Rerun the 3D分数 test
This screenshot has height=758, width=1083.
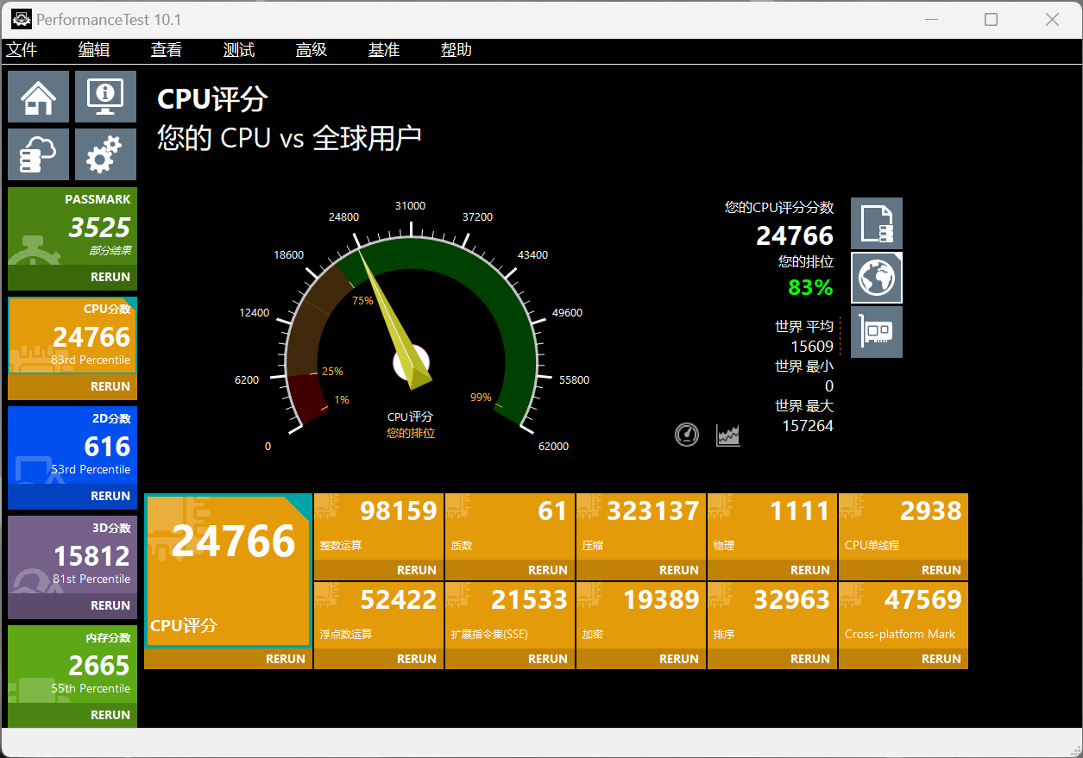[110, 606]
